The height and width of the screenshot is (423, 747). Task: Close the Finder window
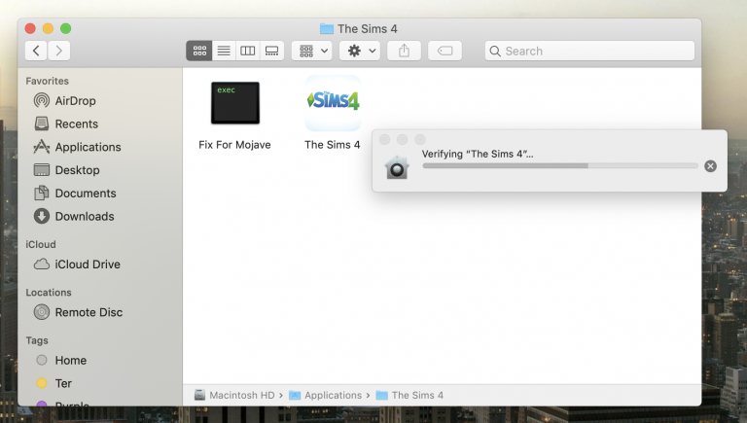click(30, 28)
